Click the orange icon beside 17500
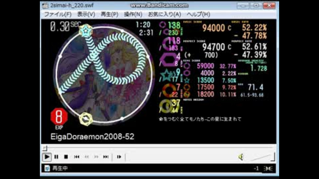This screenshot has height=179, width=319. tap(187, 87)
